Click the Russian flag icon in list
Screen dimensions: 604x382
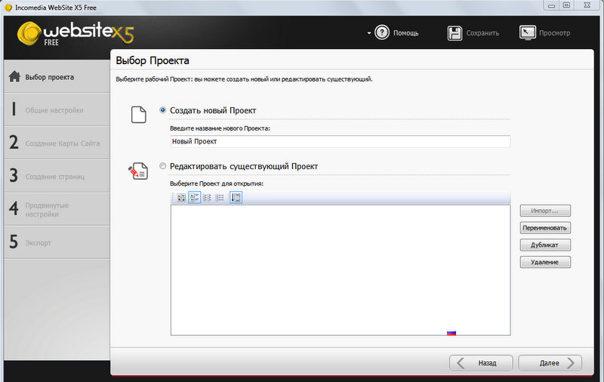click(x=451, y=333)
